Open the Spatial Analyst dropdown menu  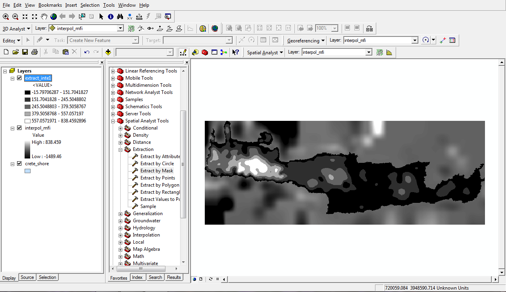pos(265,52)
